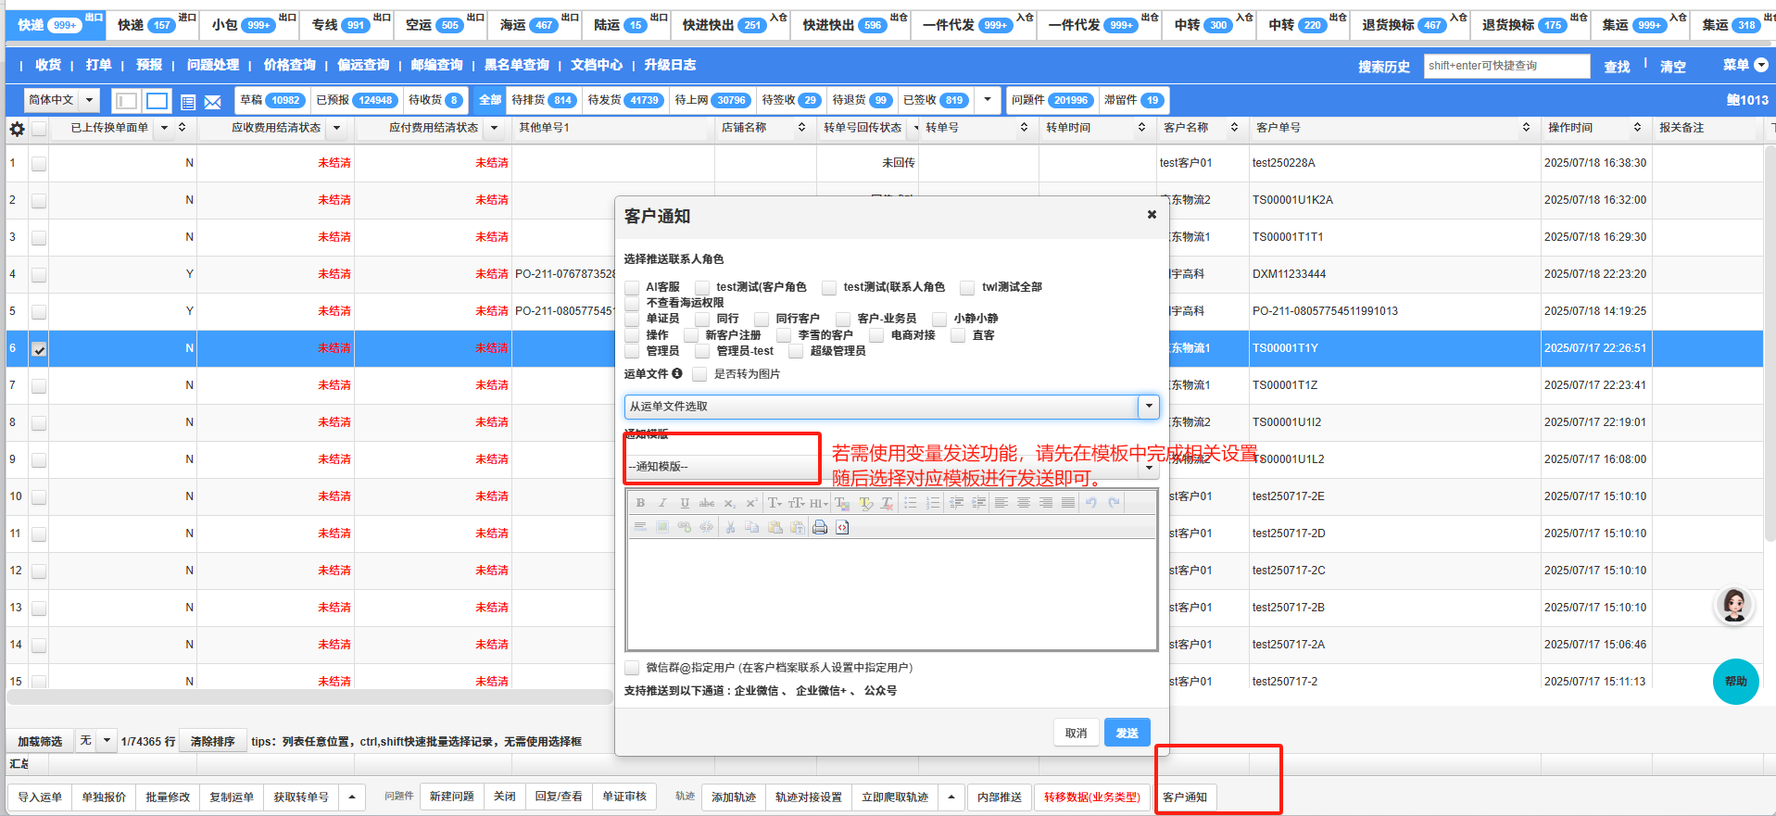The image size is (1776, 816).
Task: Click the 取消 button in the dialog
Action: (1076, 733)
